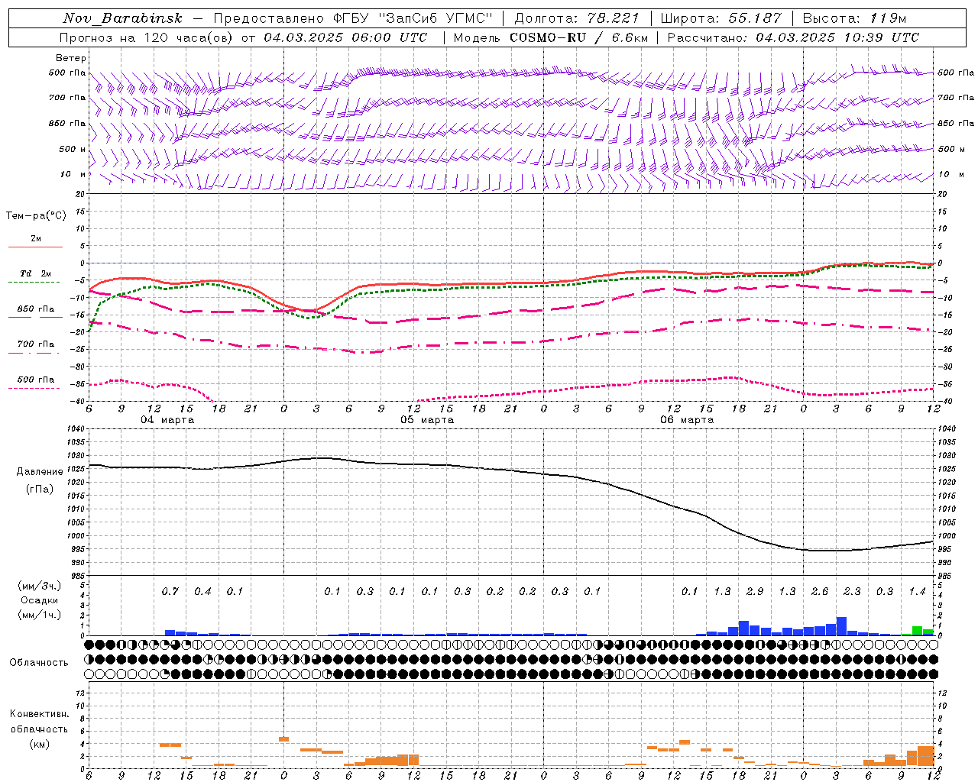Image resolution: width=978 pixels, height=782 pixels.
Task: Select the elevation label Высота: 119м
Action: pyautogui.click(x=854, y=18)
